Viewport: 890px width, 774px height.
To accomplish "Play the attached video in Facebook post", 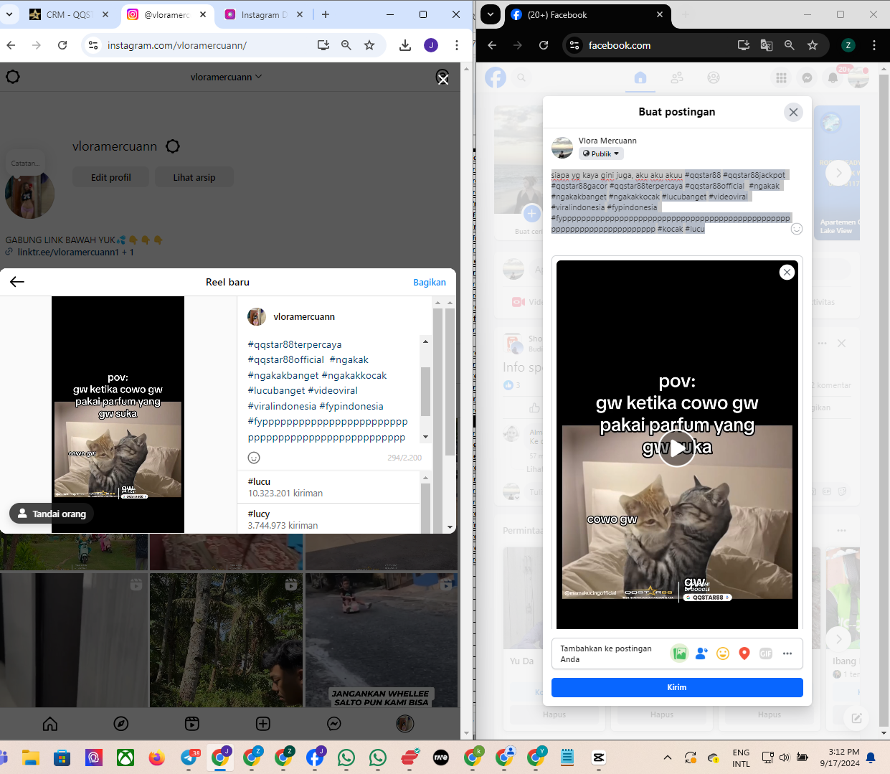I will (x=677, y=448).
